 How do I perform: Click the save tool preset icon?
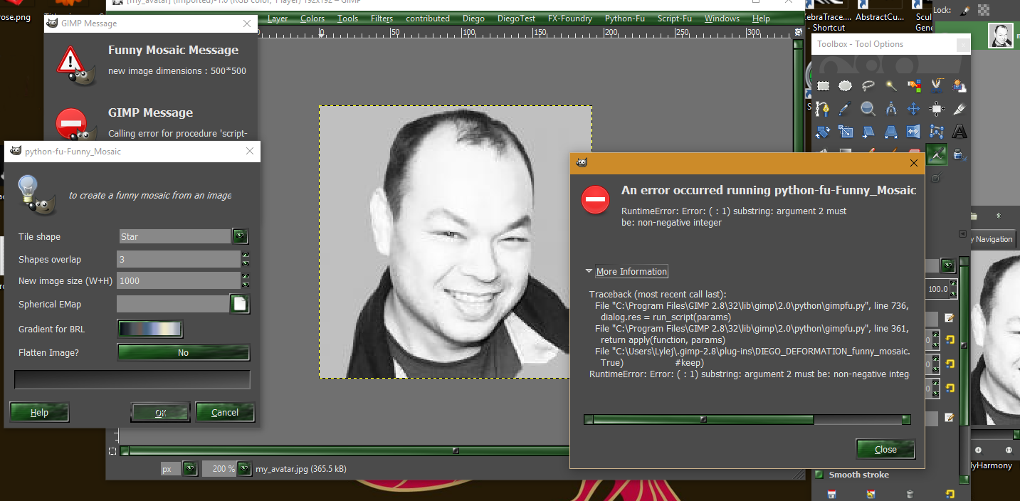tap(832, 494)
